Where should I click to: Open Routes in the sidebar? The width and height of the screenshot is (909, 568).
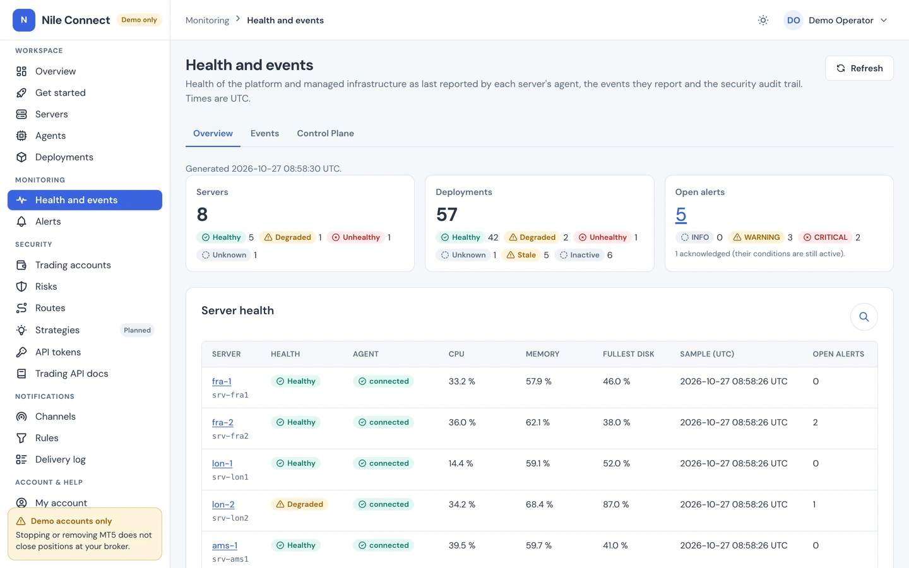[x=85, y=308]
